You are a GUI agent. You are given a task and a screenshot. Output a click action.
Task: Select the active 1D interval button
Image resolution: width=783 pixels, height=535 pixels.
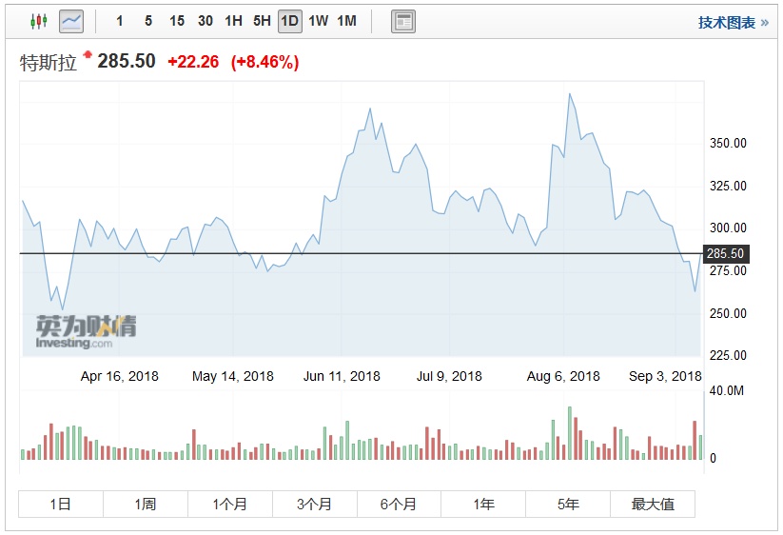click(x=290, y=21)
